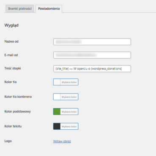The width and height of the screenshot is (156, 156).
Task: Pick the green Kolor podstawowy swatch
Action: point(57,112)
